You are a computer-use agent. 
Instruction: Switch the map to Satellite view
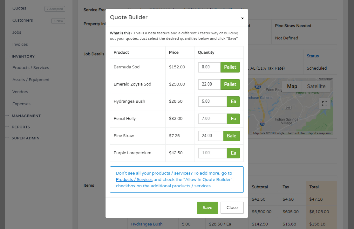click(x=316, y=86)
